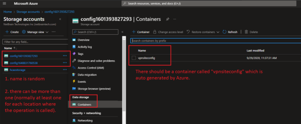Image resolution: width=301 pixels, height=124 pixels.
Task: Click the Create storage account button
Action: (x=12, y=32)
